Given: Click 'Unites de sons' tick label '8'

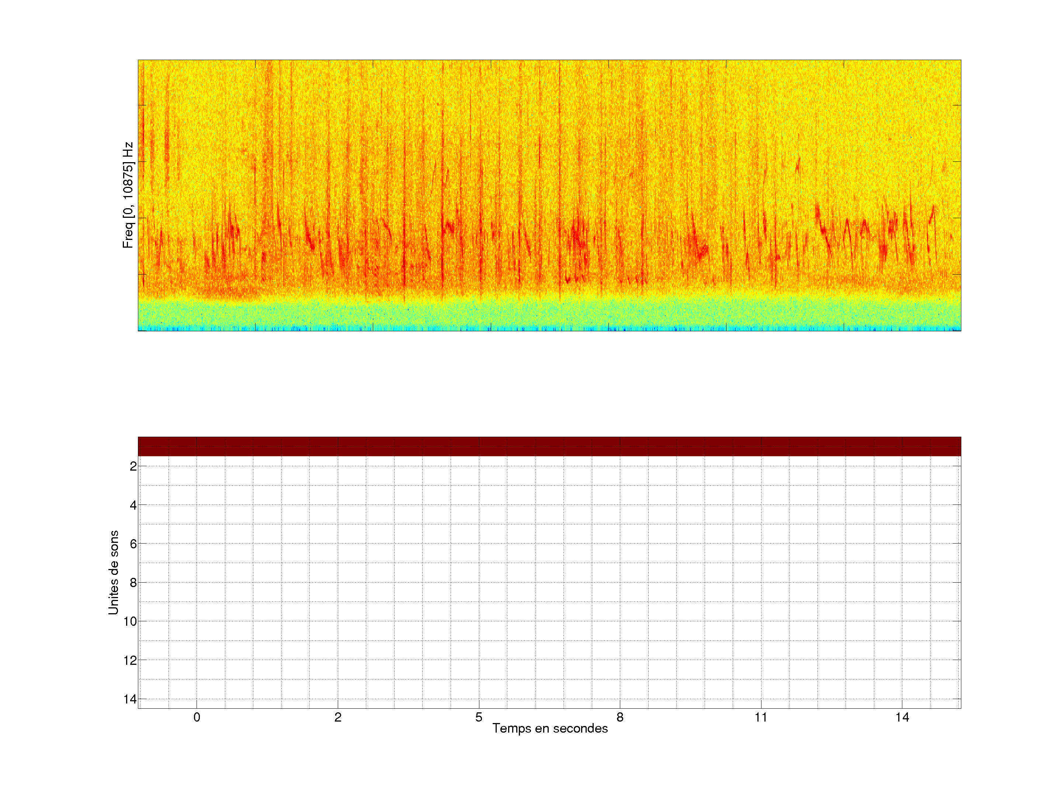Looking at the screenshot, I should tap(133, 583).
